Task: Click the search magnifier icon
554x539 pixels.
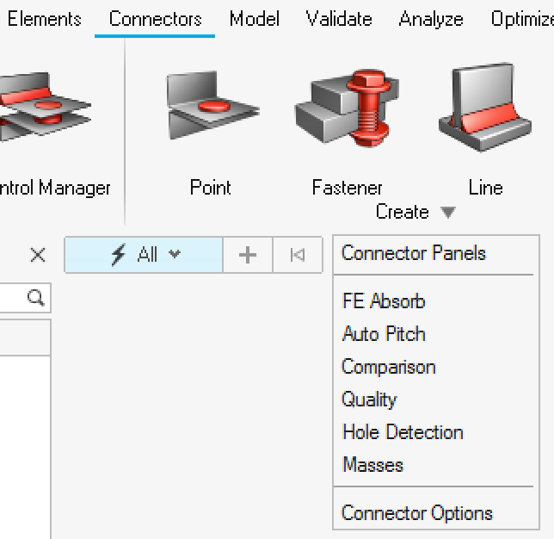Action: [35, 298]
